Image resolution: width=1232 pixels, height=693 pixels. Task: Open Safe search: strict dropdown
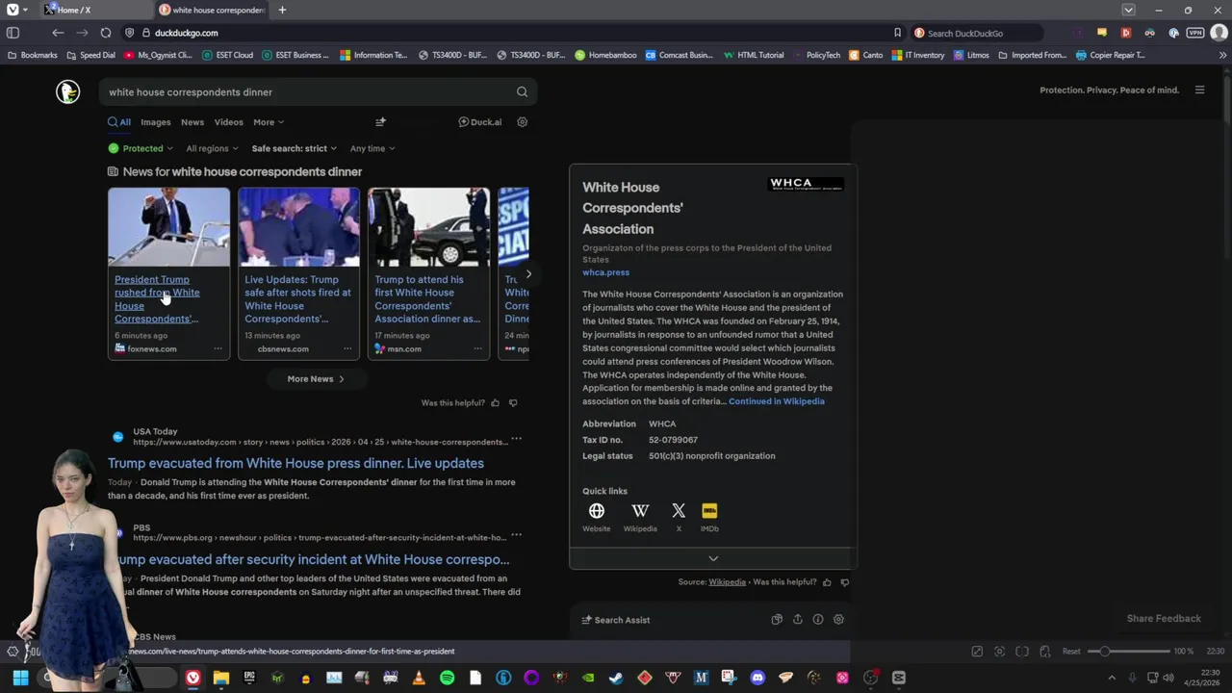click(295, 148)
